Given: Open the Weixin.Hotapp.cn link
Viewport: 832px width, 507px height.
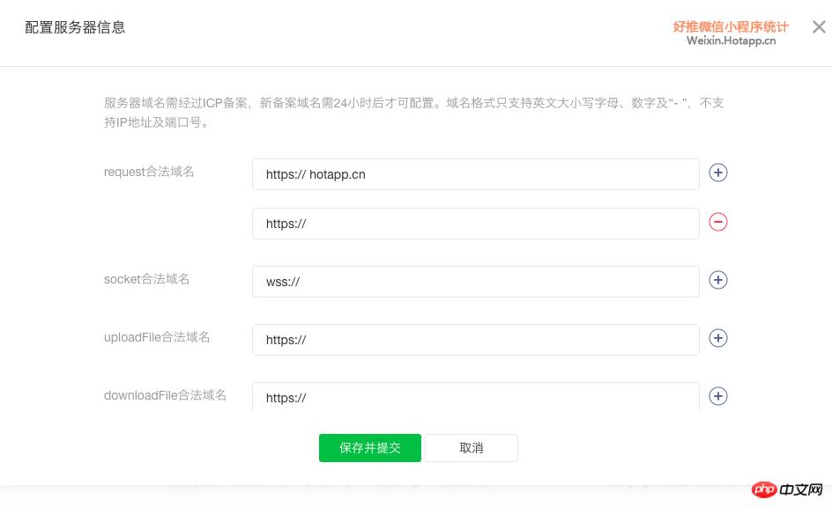Looking at the screenshot, I should [730, 40].
